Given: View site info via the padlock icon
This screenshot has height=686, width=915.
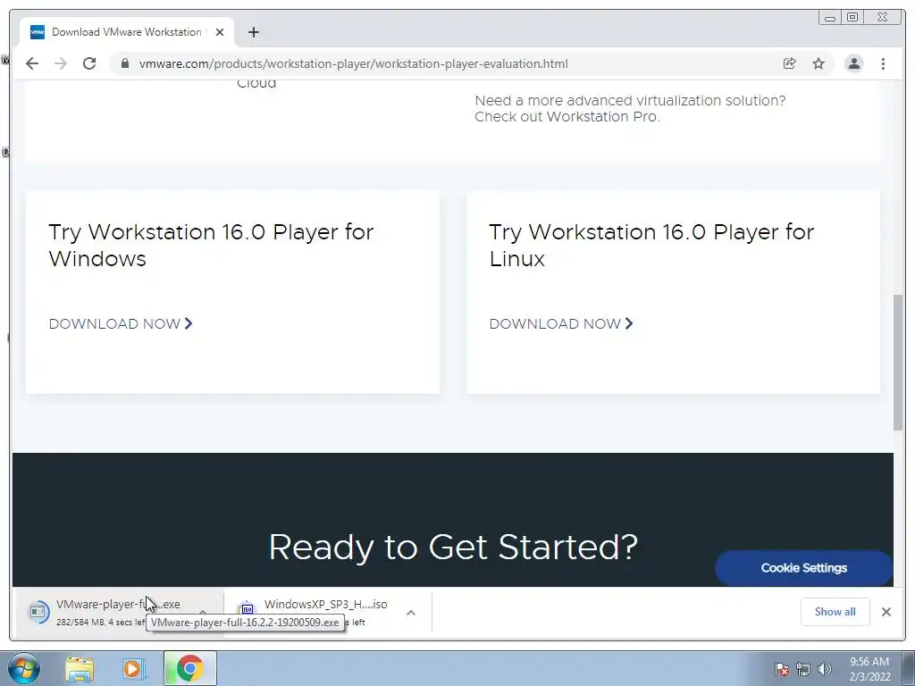Looking at the screenshot, I should 124,63.
